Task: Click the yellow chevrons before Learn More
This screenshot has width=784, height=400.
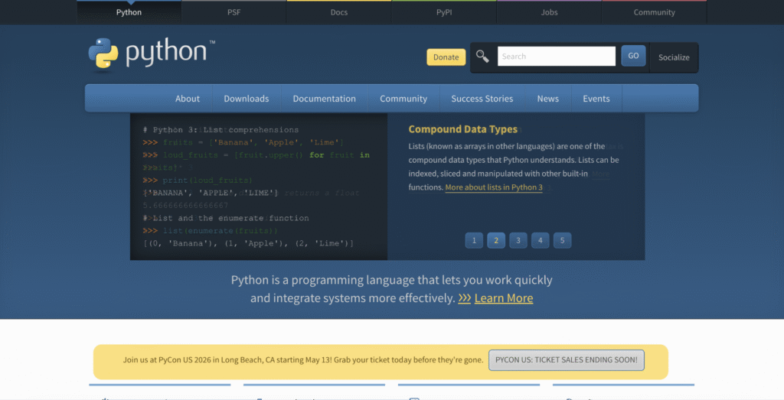Action: point(465,298)
